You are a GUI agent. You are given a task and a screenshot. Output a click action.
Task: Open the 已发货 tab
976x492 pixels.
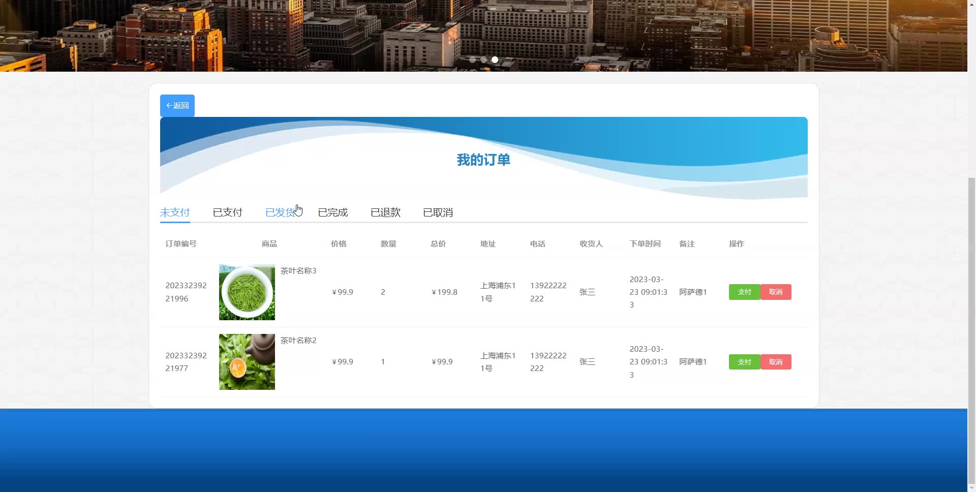coord(280,212)
